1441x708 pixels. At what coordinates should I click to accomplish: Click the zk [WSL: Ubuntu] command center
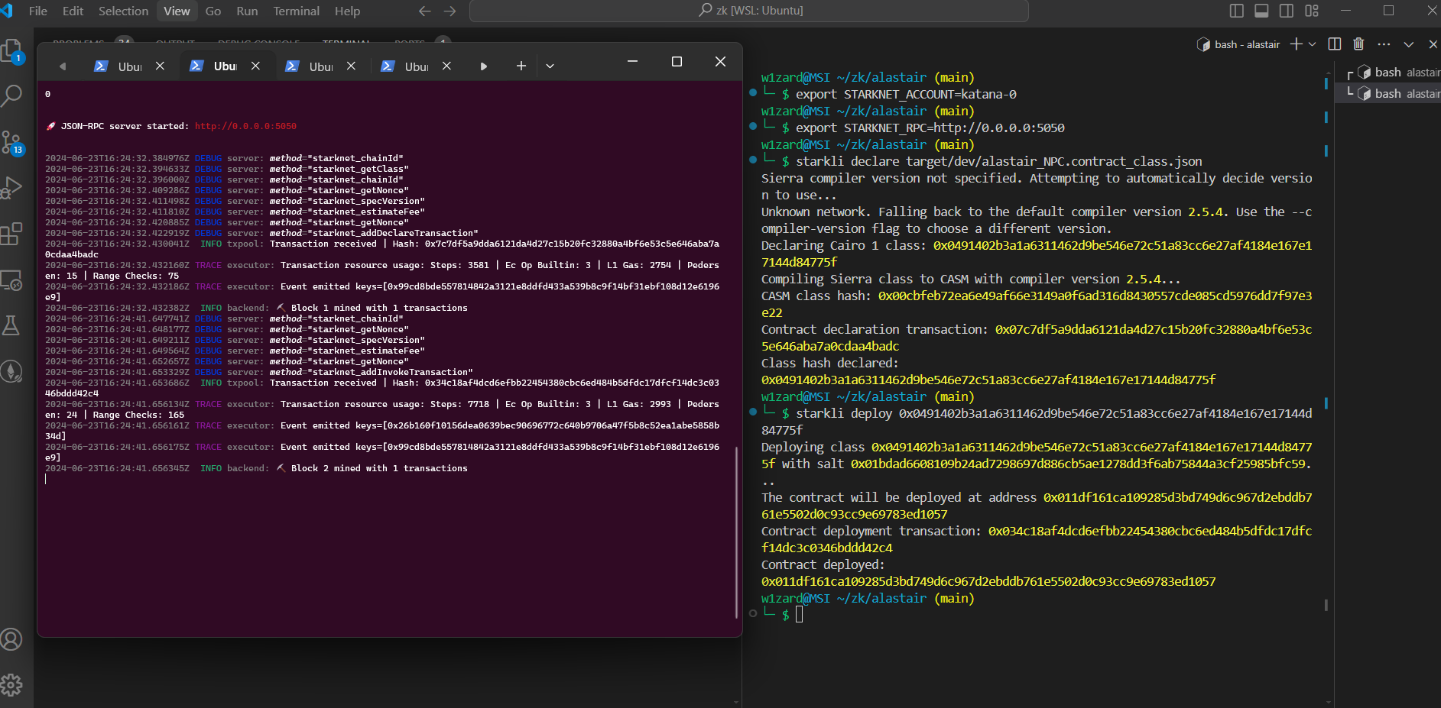749,11
